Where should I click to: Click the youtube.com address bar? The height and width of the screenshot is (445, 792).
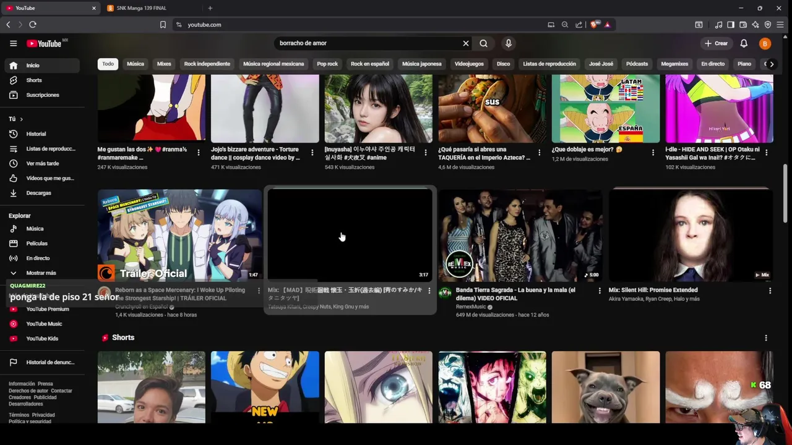coord(359,25)
